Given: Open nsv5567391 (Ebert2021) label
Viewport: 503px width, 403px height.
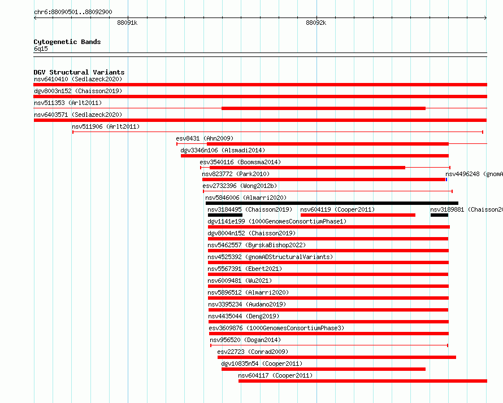Looking at the screenshot, I should [x=245, y=269].
